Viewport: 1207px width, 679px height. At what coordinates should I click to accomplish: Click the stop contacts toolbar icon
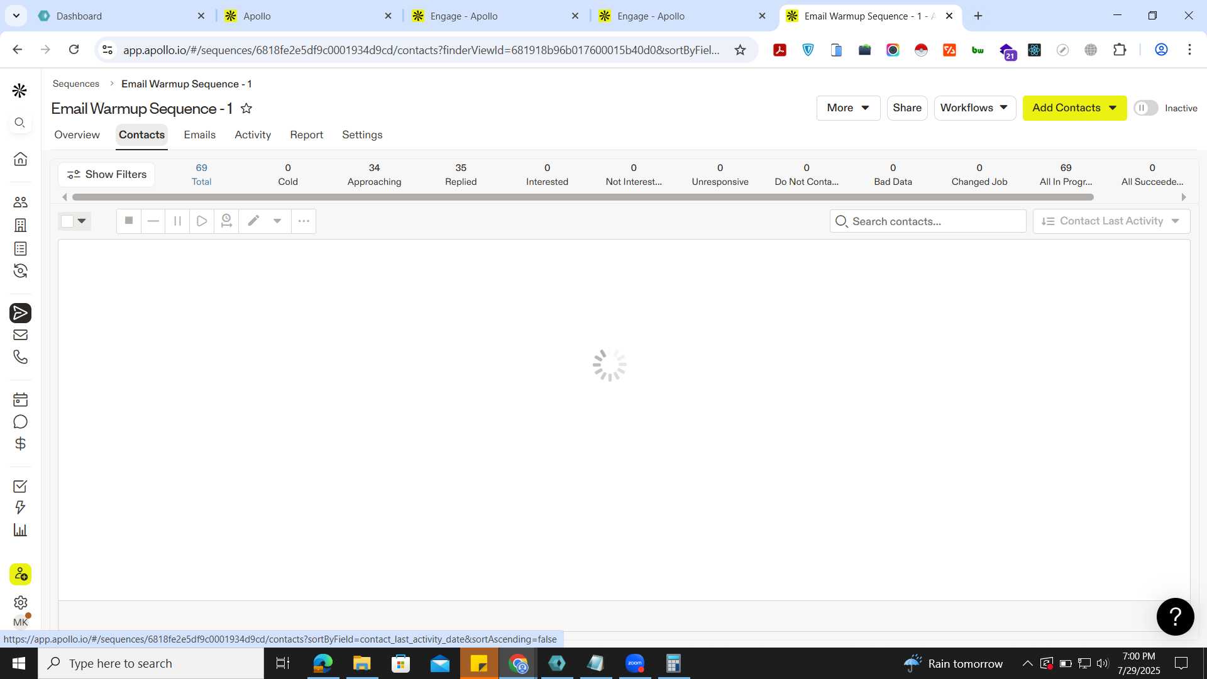coord(129,221)
